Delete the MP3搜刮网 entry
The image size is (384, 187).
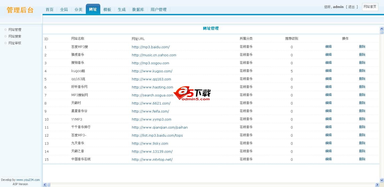tap(362, 95)
